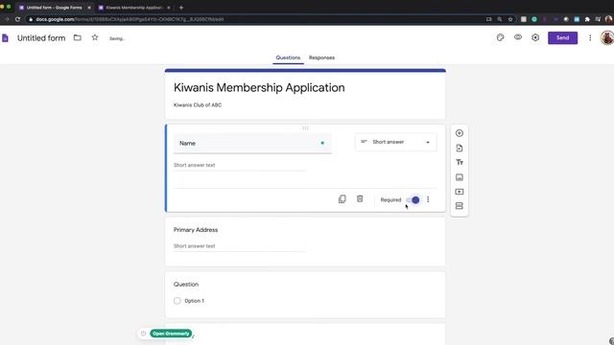
Task: Click Short answer text under Primary Address
Action: (x=194, y=246)
